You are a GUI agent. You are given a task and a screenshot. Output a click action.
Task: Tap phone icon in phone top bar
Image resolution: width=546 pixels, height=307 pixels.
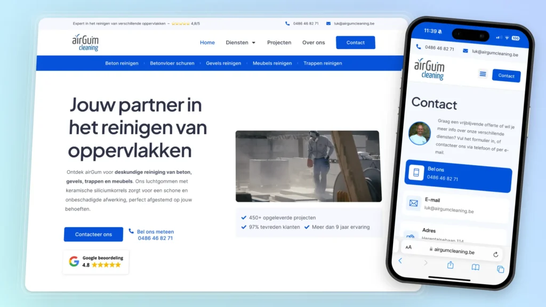click(419, 47)
